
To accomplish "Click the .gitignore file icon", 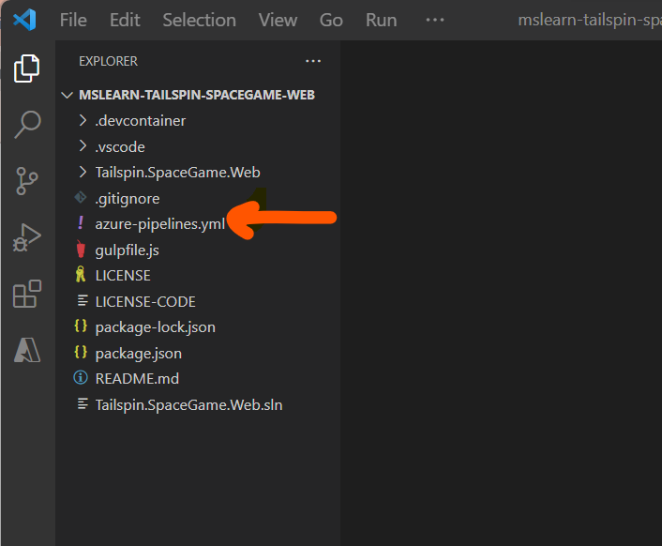I will coord(81,198).
